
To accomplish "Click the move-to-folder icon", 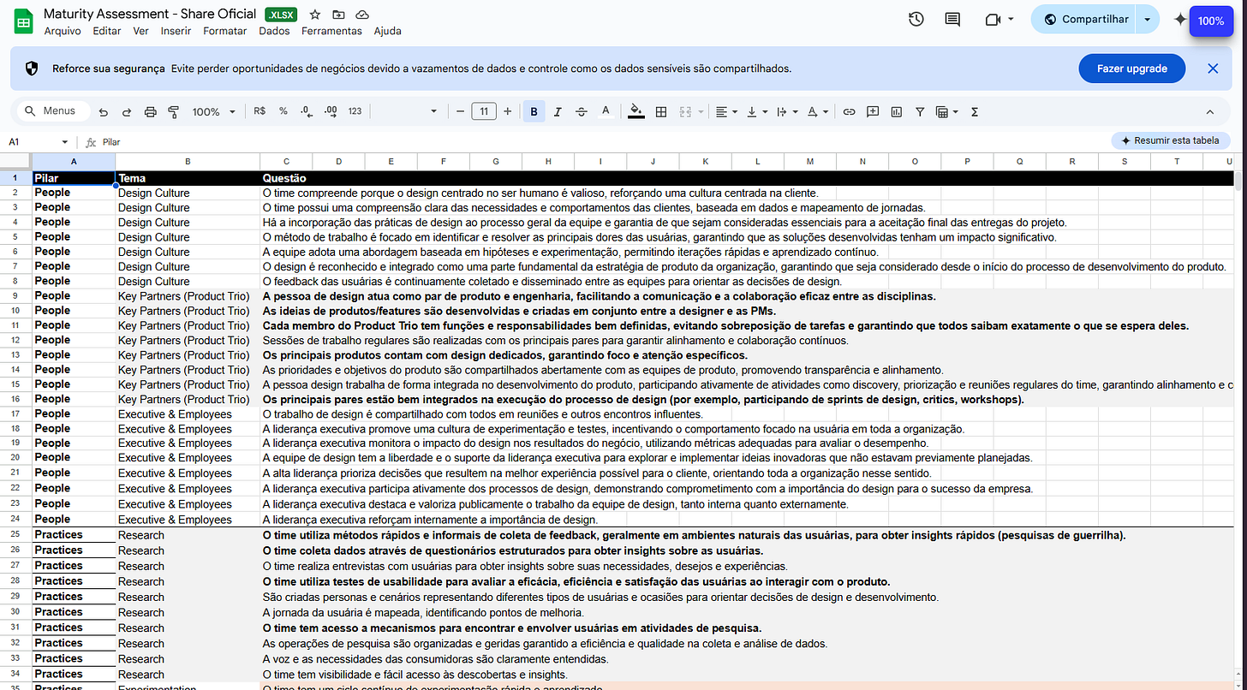I will click(x=338, y=15).
